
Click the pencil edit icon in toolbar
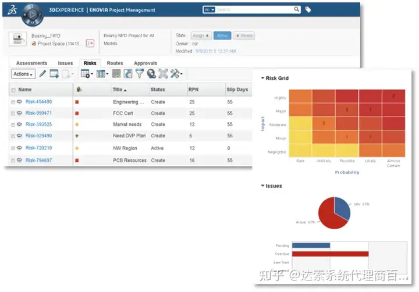[x=42, y=74]
